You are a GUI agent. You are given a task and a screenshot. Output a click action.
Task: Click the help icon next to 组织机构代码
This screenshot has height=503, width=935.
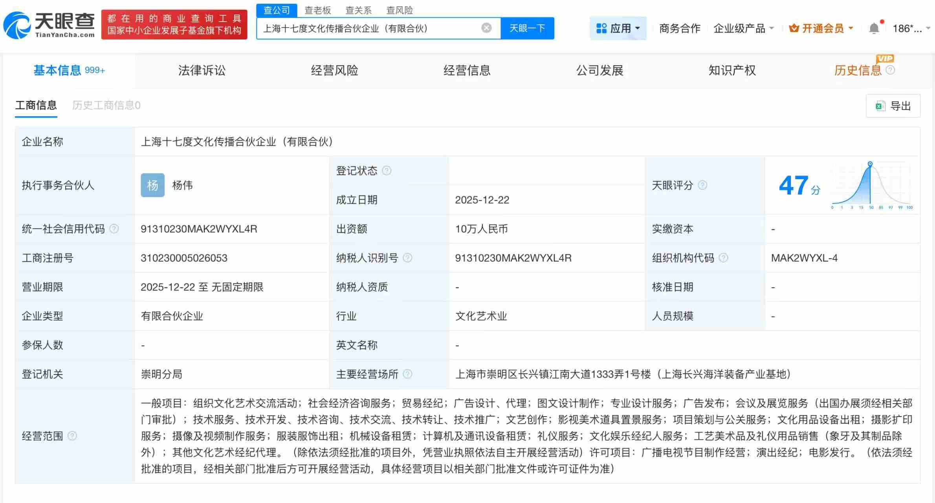tap(723, 258)
